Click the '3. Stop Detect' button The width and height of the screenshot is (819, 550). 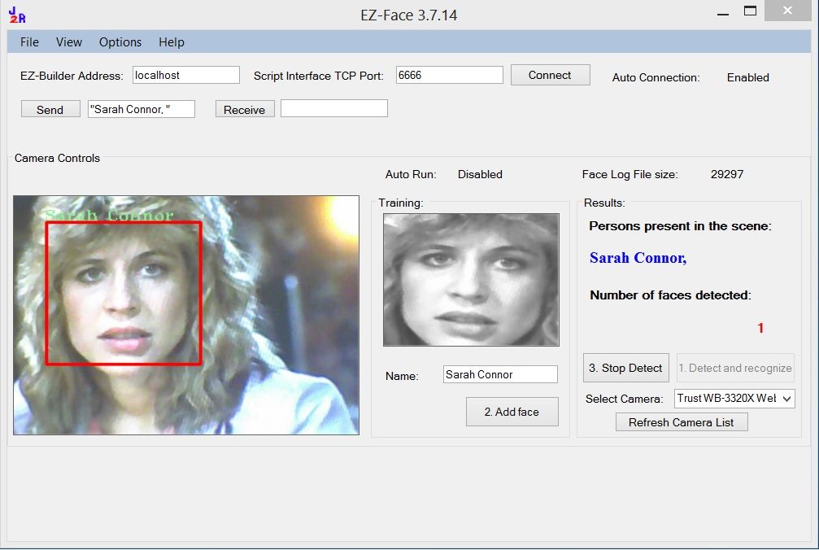click(625, 367)
